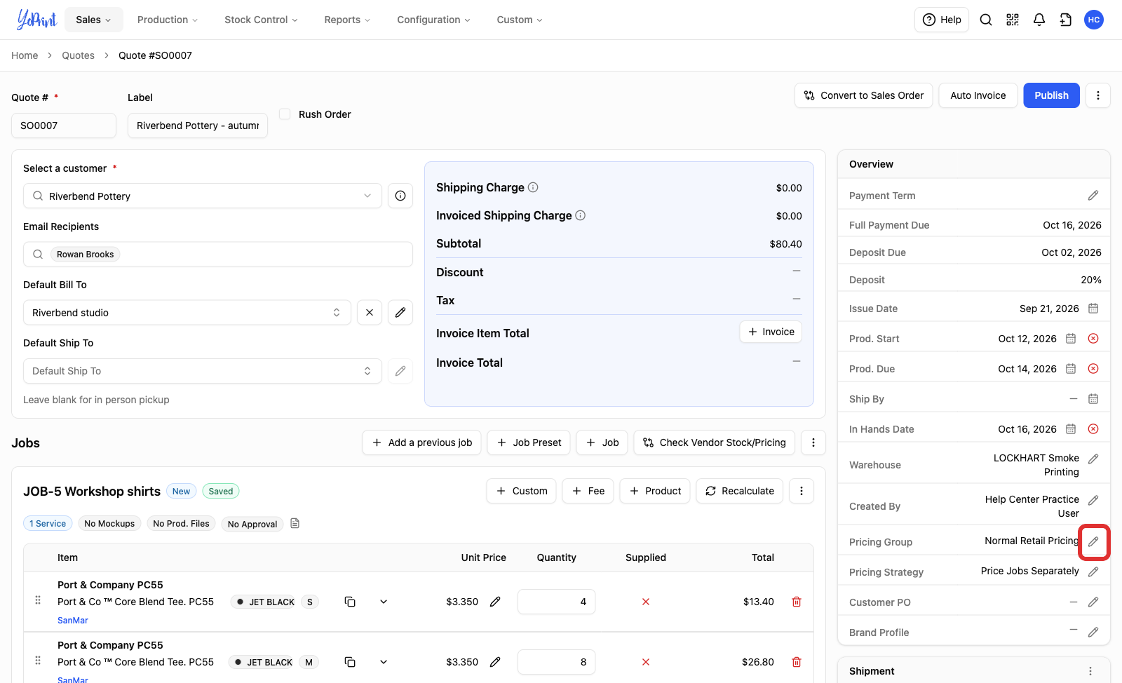Edit the Warehouse pencil
Viewport: 1122px width, 683px height.
point(1093,459)
